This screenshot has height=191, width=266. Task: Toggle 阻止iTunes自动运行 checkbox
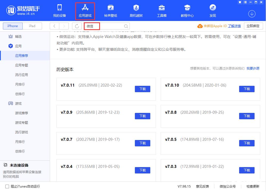coord(7,186)
